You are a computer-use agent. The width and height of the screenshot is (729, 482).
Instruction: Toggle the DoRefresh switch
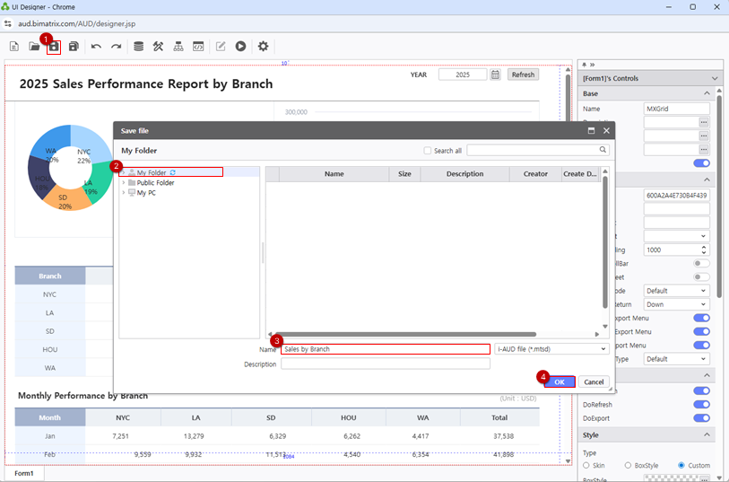[701, 404]
